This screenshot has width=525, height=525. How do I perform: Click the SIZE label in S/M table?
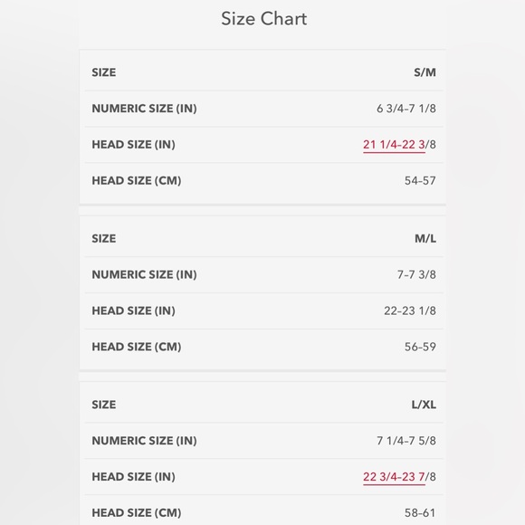coord(104,72)
